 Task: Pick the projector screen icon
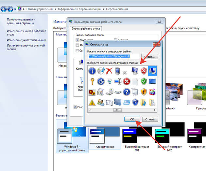pyautogui.click(x=135, y=92)
